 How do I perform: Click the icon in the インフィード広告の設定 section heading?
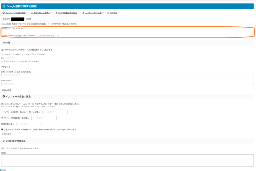pos(3,97)
